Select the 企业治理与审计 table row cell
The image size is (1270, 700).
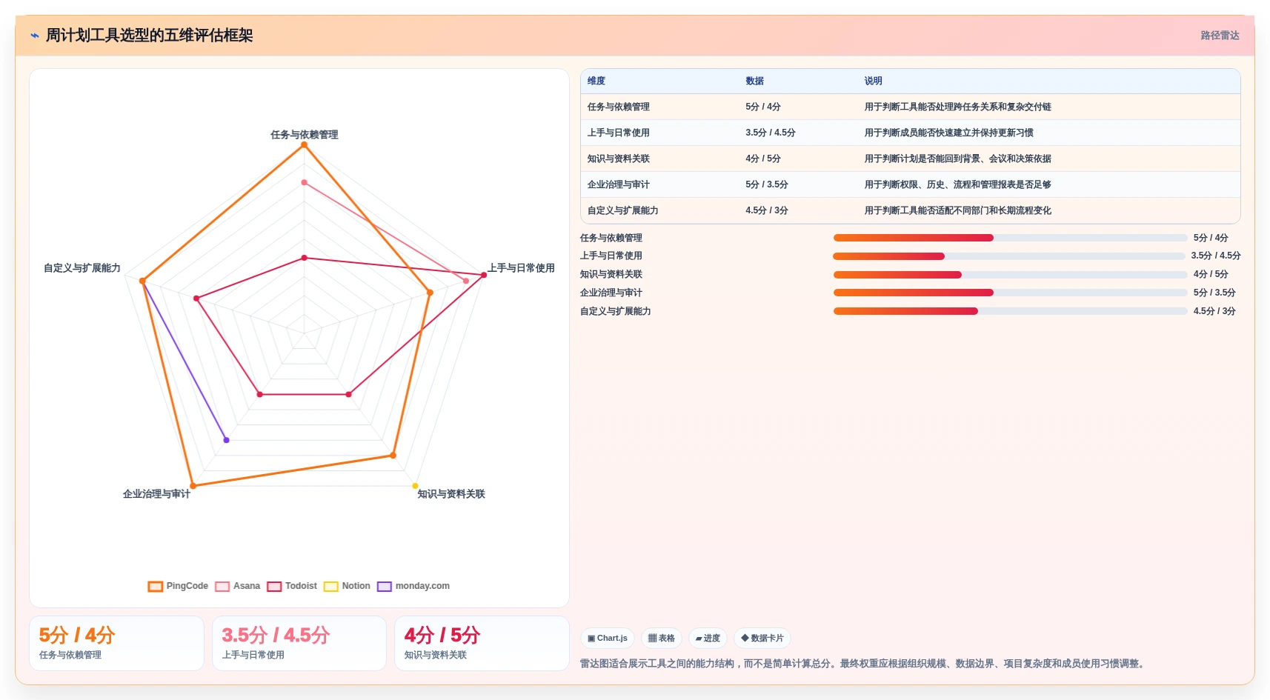point(619,184)
